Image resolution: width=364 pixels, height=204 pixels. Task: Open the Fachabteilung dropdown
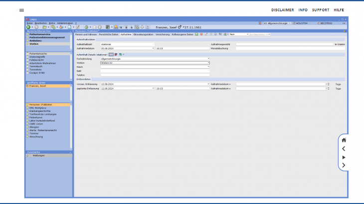coord(208,59)
